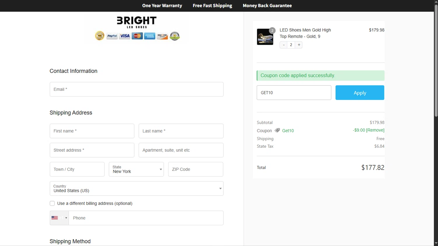Screen dimensions: 438x246
Task: Focus the Email input field
Action: (x=137, y=89)
